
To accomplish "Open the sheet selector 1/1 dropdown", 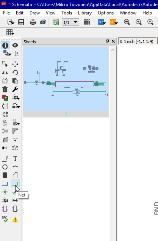I will 70,22.
